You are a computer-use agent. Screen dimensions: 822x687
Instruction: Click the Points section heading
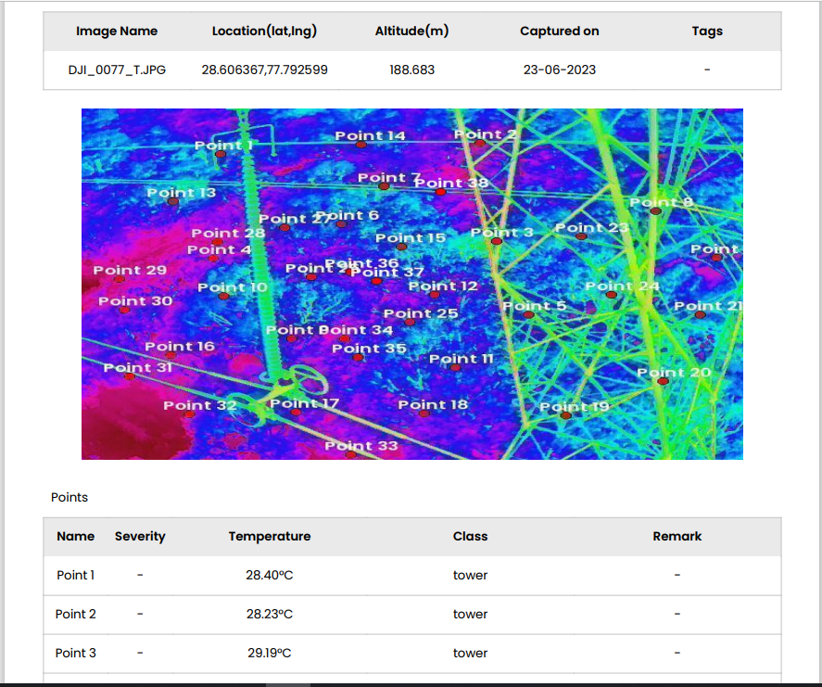[70, 497]
